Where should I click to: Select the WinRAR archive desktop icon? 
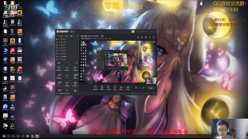tap(5, 41)
